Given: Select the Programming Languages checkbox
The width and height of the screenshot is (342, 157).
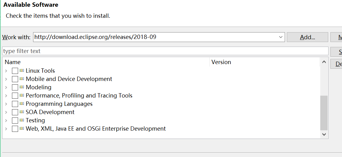Looking at the screenshot, I should point(15,104).
